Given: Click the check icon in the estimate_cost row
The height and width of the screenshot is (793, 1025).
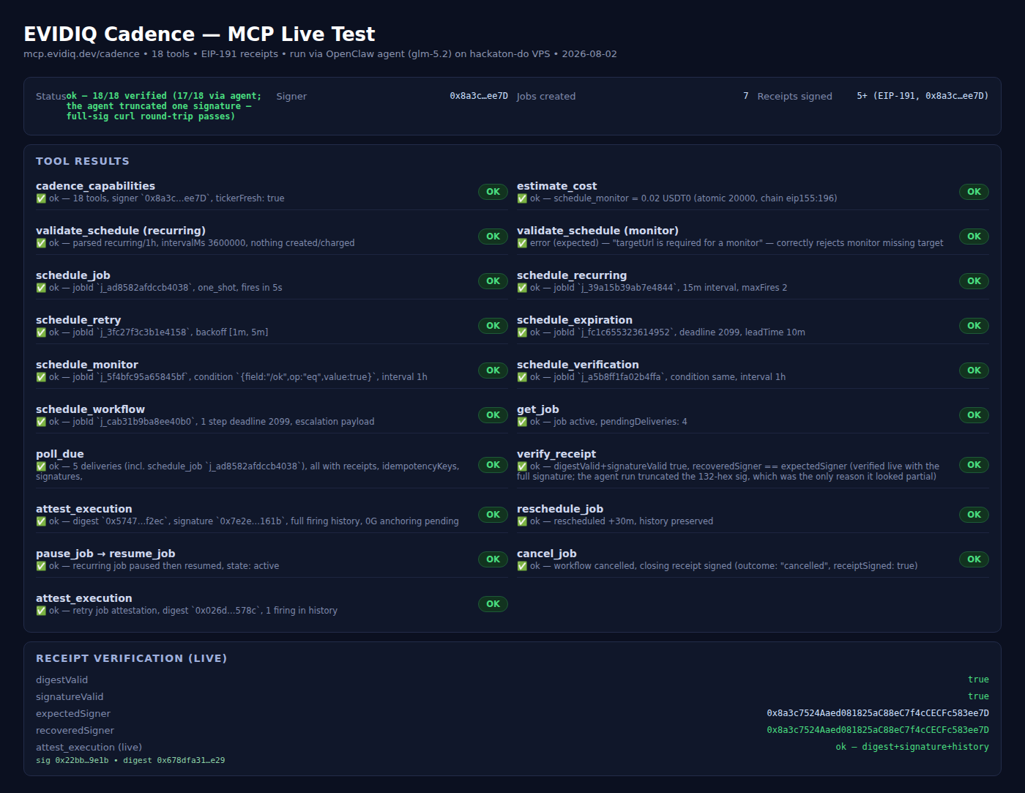Looking at the screenshot, I should click(x=522, y=198).
